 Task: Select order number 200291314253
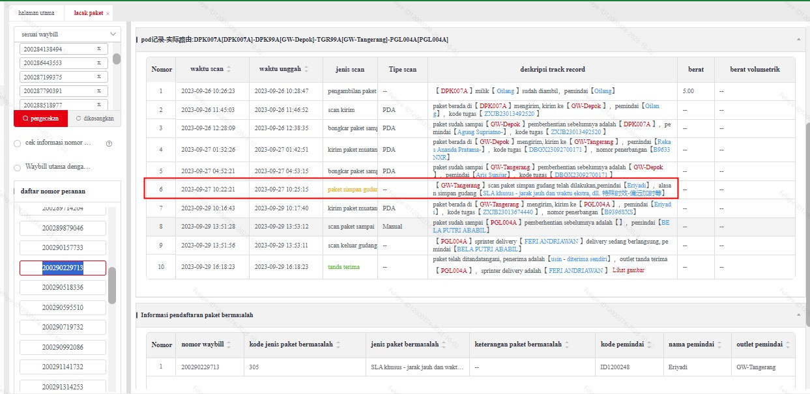(x=63, y=387)
